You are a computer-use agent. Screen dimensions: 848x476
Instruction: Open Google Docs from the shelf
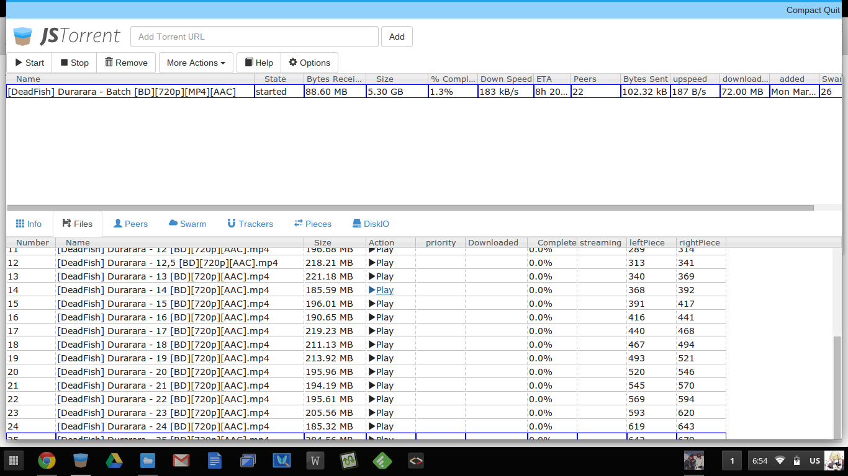[214, 461]
